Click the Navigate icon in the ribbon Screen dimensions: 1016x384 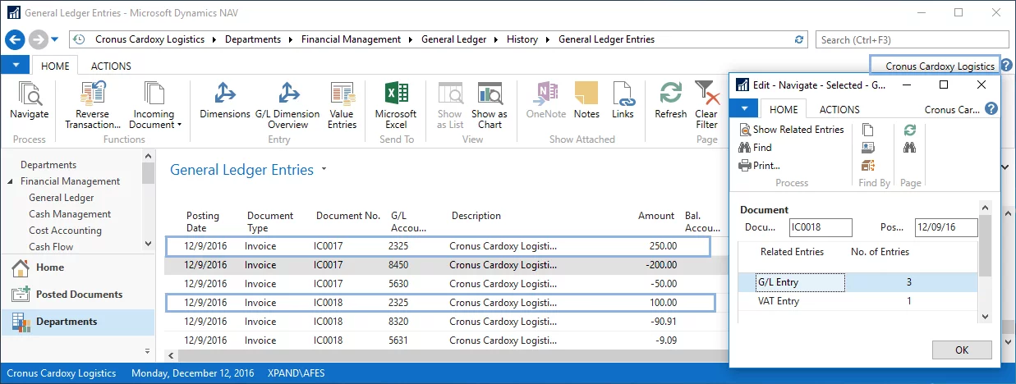pyautogui.click(x=29, y=102)
